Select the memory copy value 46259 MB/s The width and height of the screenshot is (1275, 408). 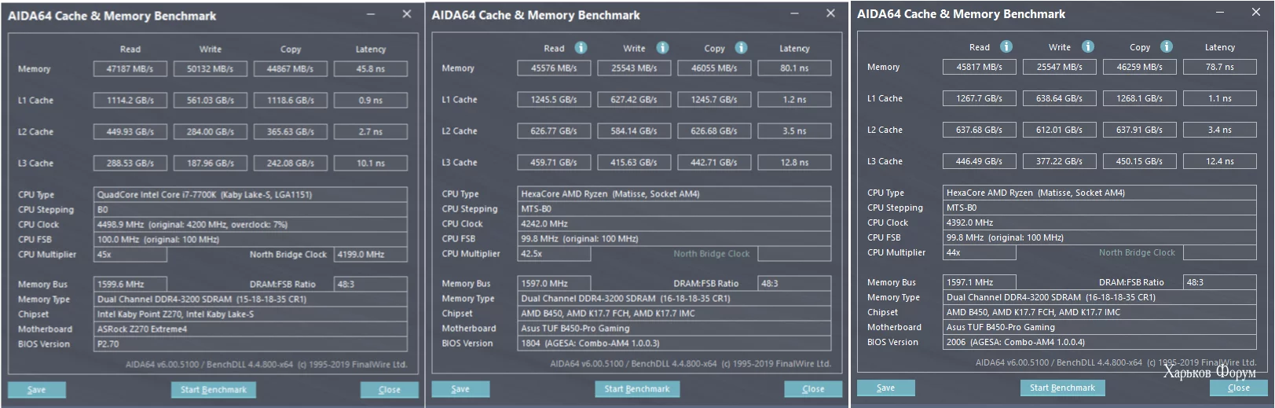tap(1140, 67)
